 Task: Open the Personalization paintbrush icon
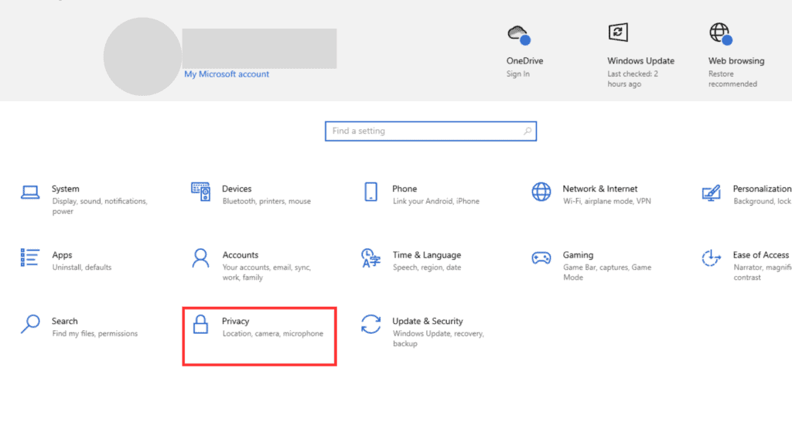[711, 192]
